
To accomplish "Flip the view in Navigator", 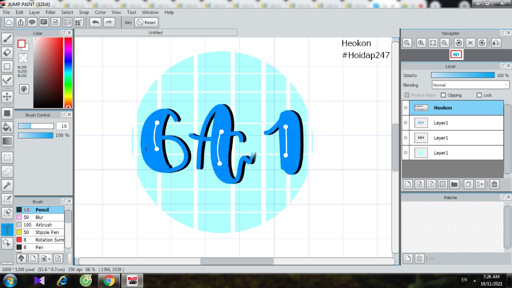I will tap(496, 43).
